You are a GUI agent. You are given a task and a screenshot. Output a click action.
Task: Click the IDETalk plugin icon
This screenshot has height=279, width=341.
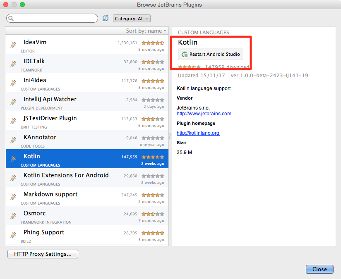tap(13, 64)
